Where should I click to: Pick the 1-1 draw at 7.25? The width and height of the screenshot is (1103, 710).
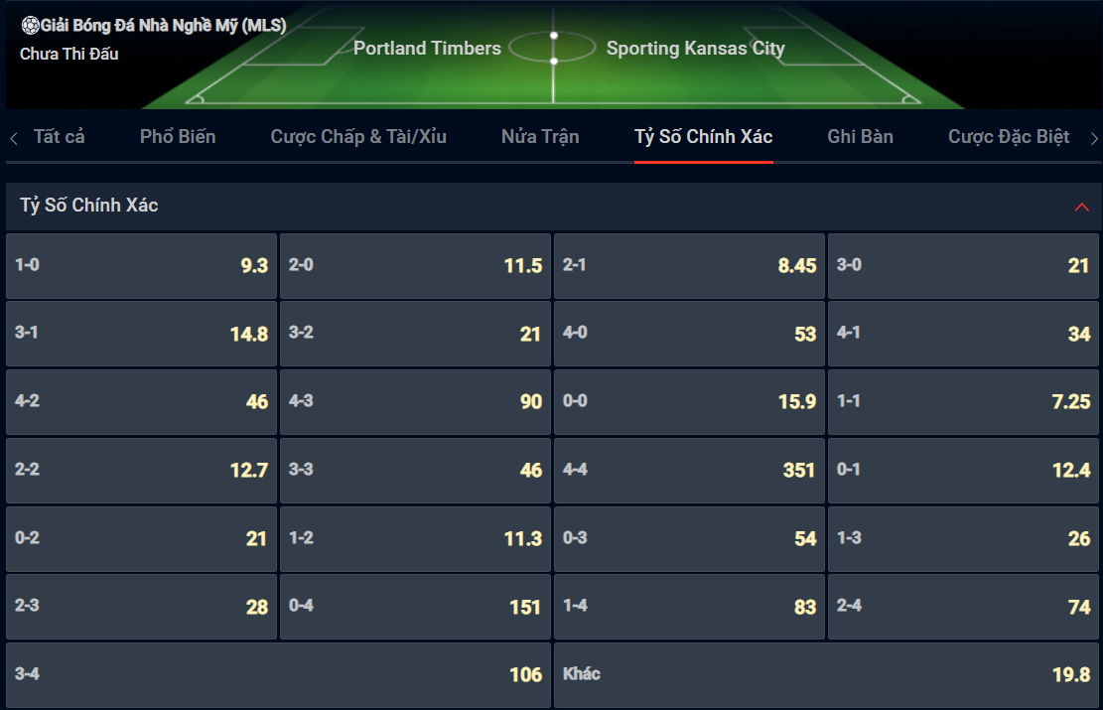pyautogui.click(x=963, y=402)
